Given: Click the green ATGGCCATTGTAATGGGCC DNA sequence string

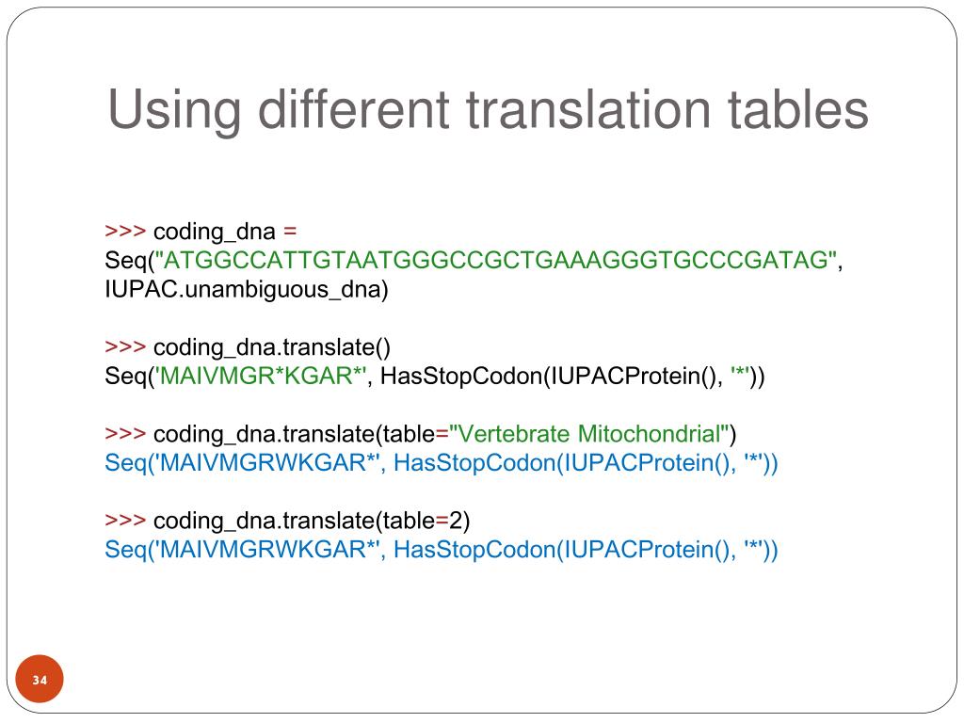Looking at the screenshot, I should tap(495, 260).
